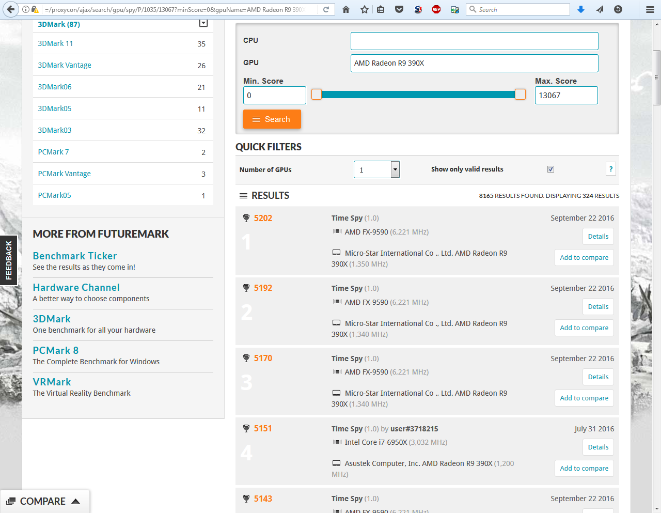Open Details for the 5151 result
The height and width of the screenshot is (513, 661).
(x=598, y=447)
